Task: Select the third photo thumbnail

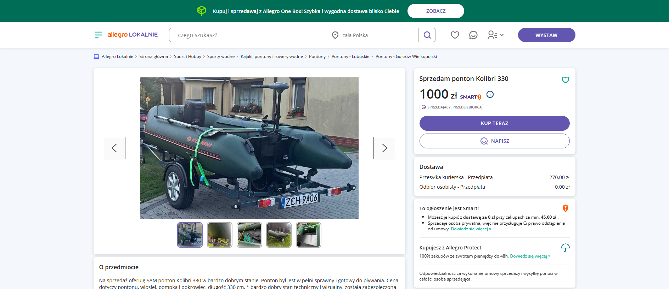Action: tap(249, 235)
